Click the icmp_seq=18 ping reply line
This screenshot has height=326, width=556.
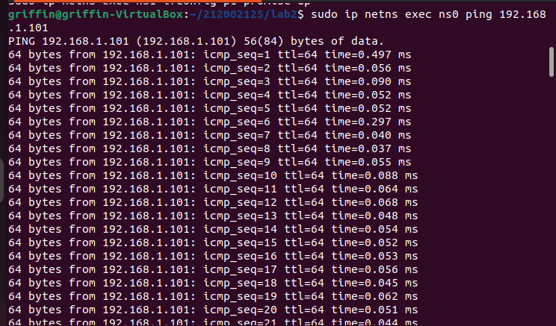[213, 283]
